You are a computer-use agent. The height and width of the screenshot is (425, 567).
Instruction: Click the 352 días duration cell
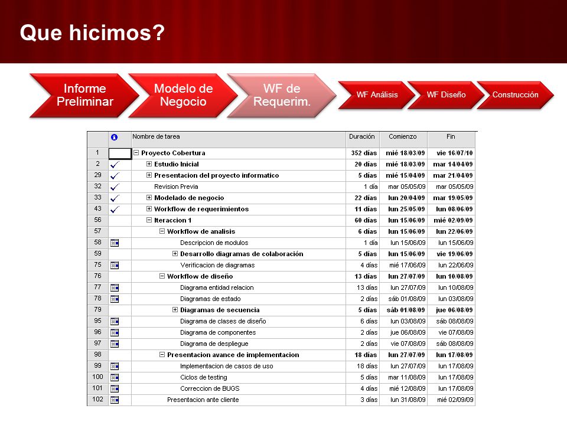[x=364, y=153]
